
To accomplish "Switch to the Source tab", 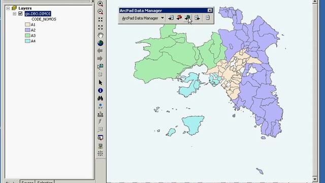I will pyautogui.click(x=27, y=182).
